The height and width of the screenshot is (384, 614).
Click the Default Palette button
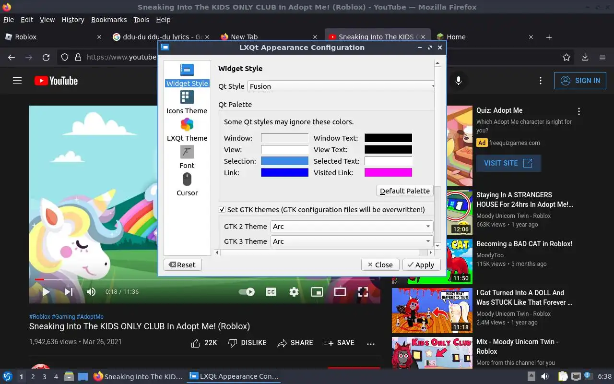405,191
